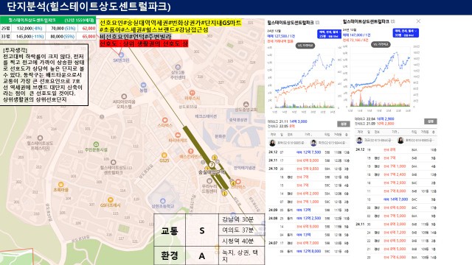Click the 매매 12억 7,500 transaction row
Viewport: 472px width, 265px height.
308,152
